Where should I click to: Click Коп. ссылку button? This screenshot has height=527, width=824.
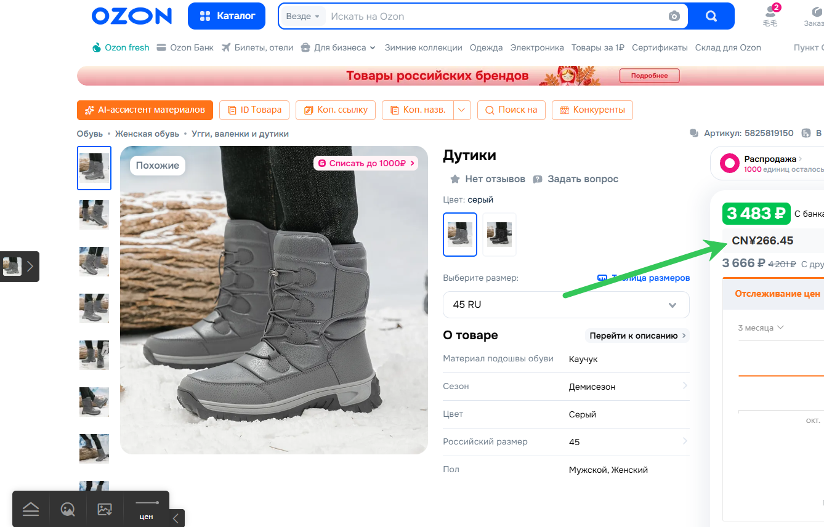pos(336,110)
